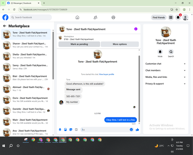Open the notifications bell
The image size is (193, 155).
(x=178, y=17)
